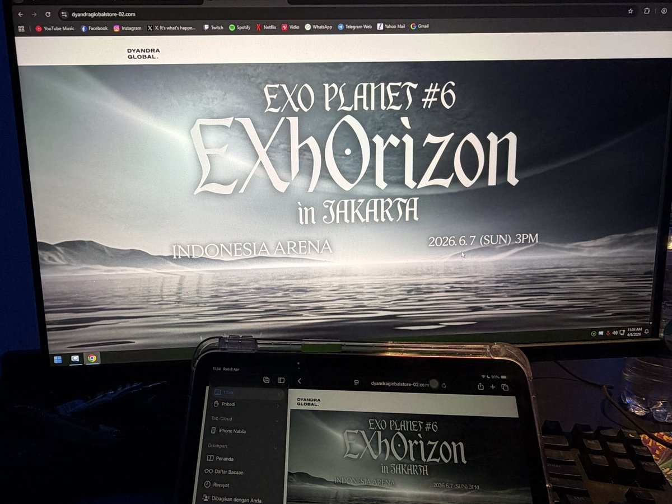Click the Dyandra Global logo on the monitor

click(143, 54)
